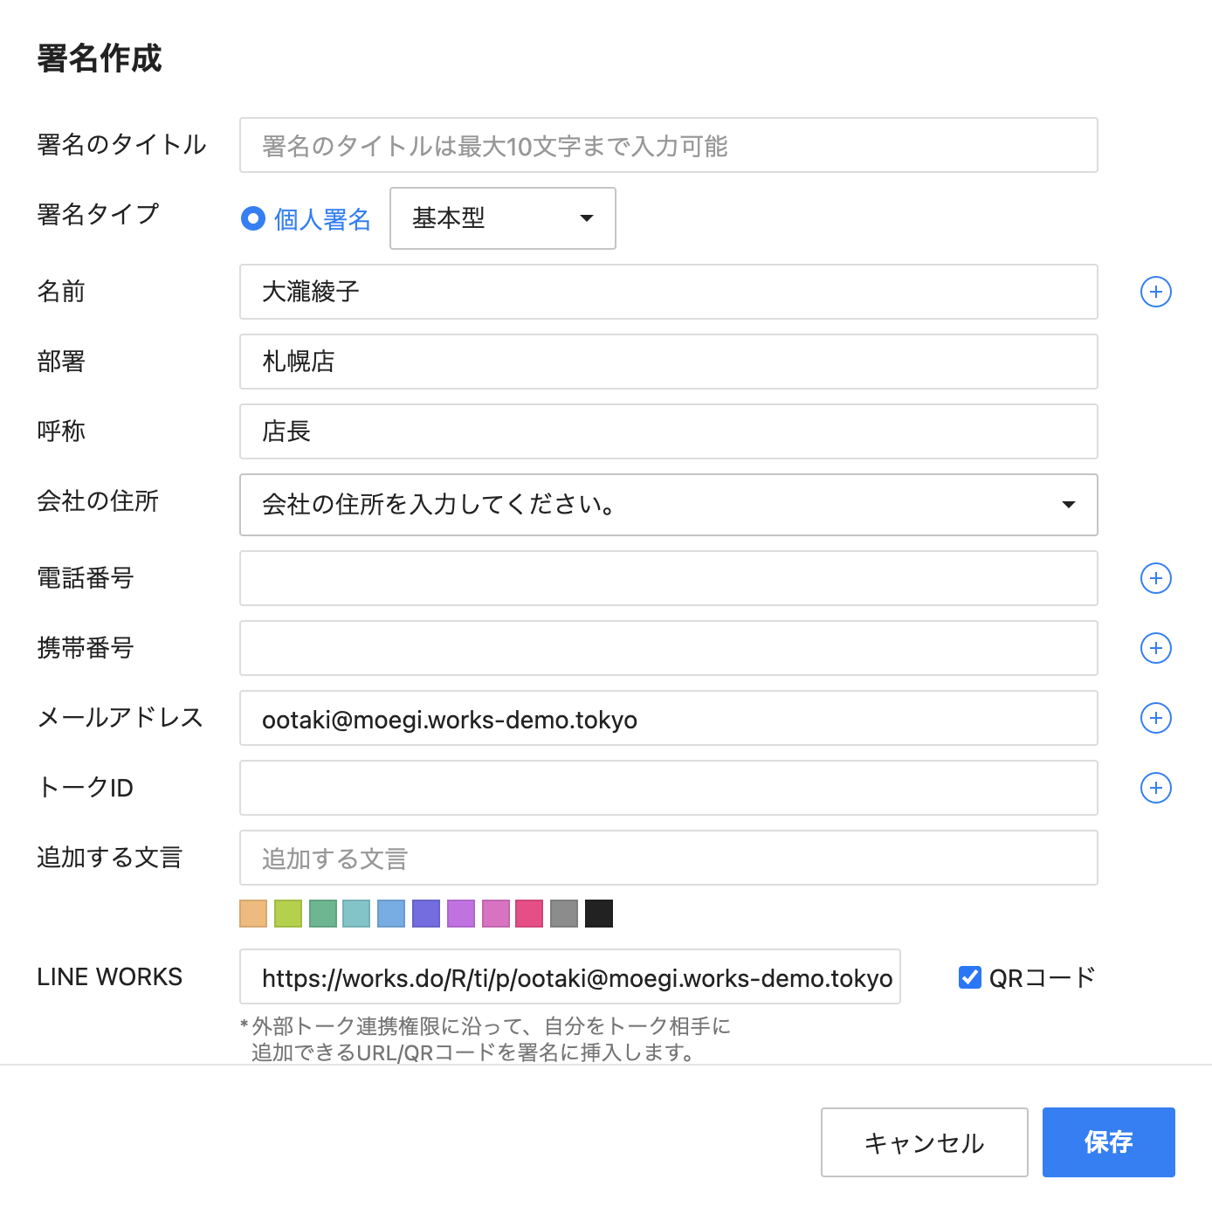Open the 基本型 signature type dropdown
The height and width of the screenshot is (1214, 1212).
pyautogui.click(x=503, y=218)
